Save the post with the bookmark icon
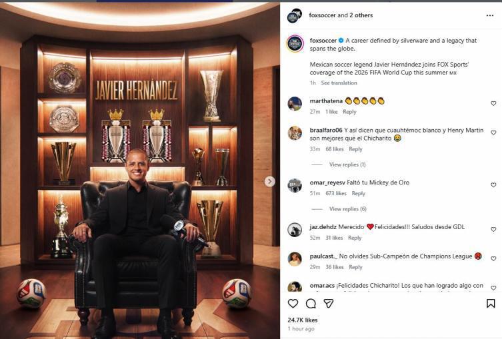 click(x=491, y=303)
